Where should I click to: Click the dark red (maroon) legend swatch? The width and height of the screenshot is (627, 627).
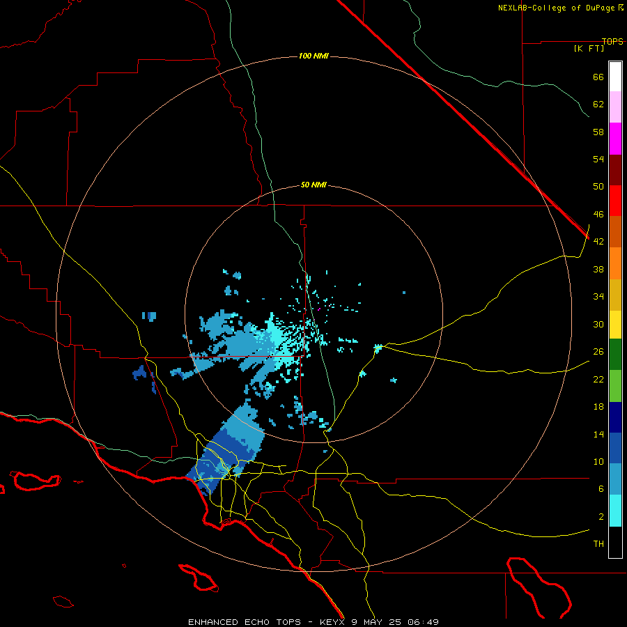pos(615,170)
